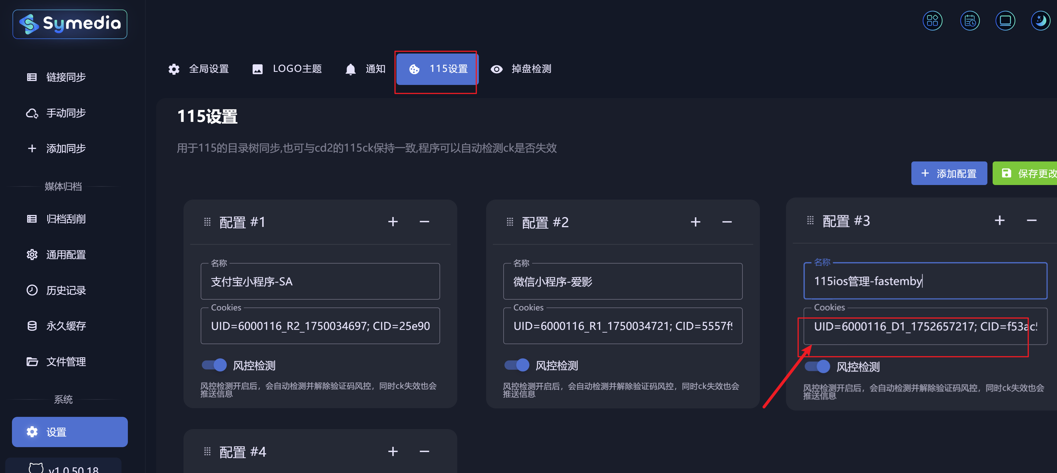Click the minus icon on 配置 #4
This screenshot has height=473, width=1057.
coord(424,451)
